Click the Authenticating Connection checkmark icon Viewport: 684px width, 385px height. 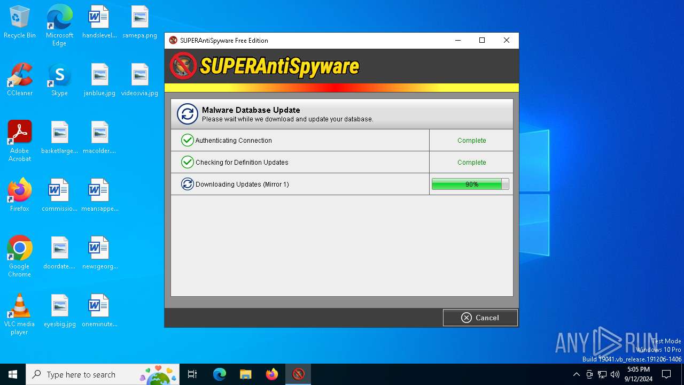(187, 140)
